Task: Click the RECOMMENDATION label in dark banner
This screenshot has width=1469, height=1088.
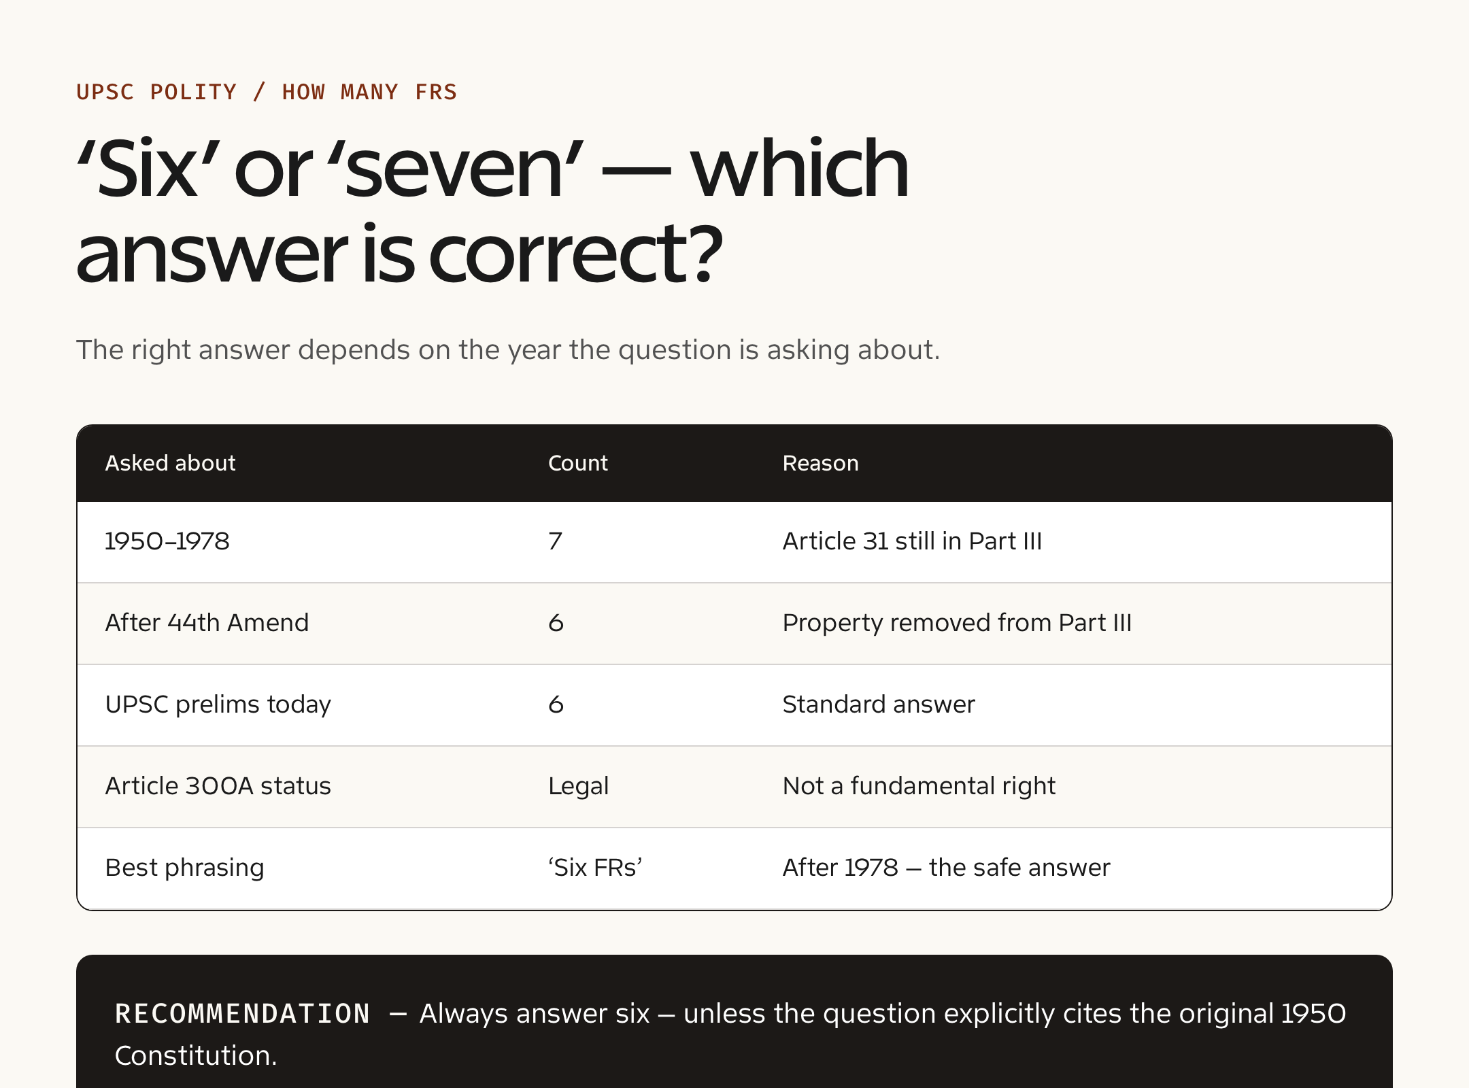Action: coord(242,1013)
